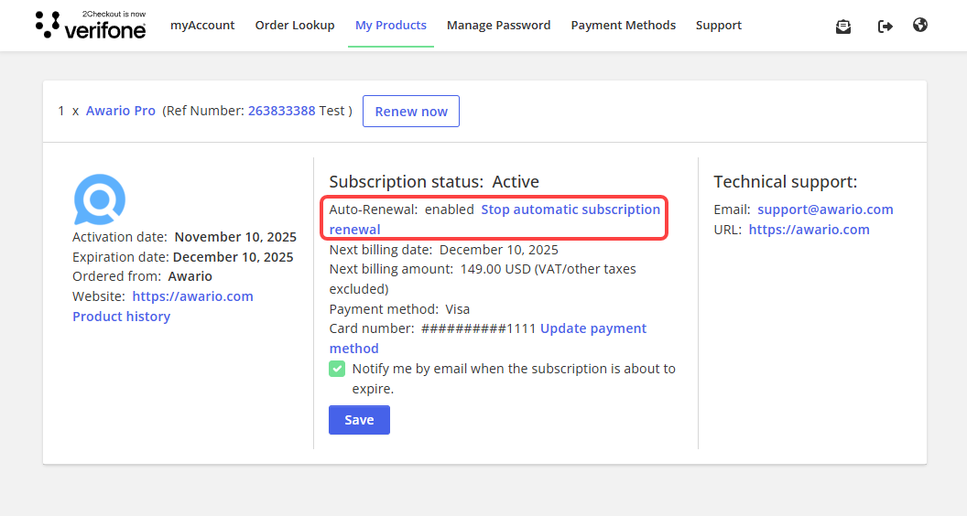The height and width of the screenshot is (516, 967).
Task: Open the Order Lookup tab
Action: [x=295, y=26]
